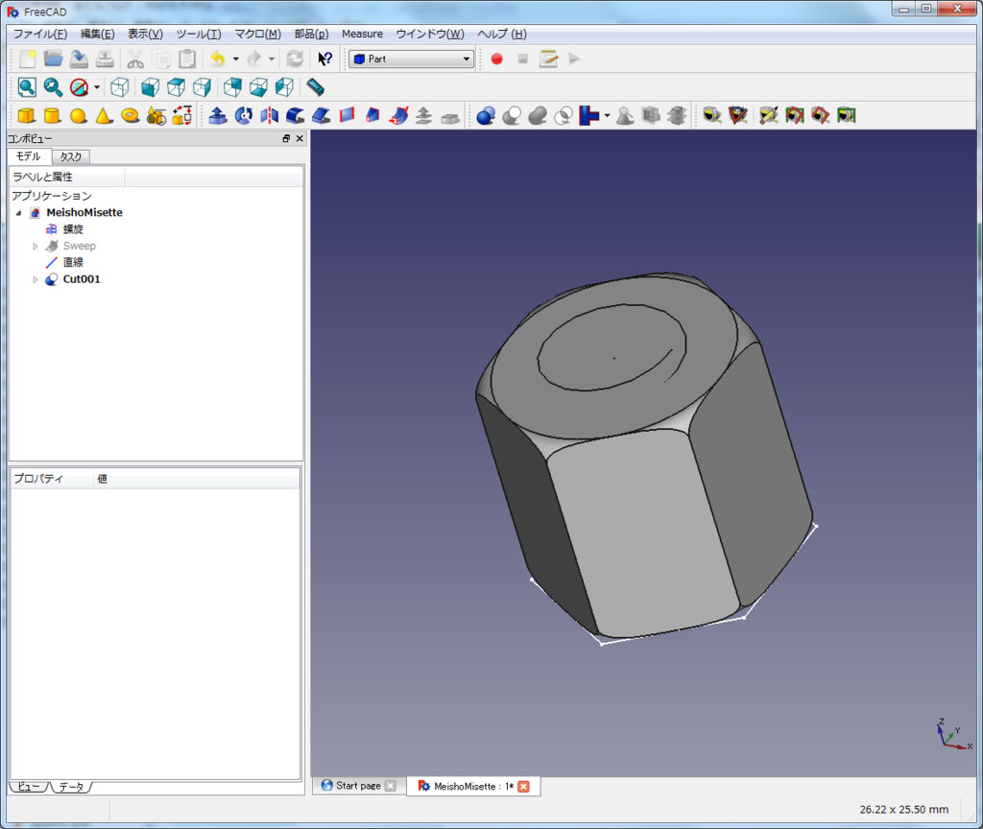Switch to the Start page tab
The height and width of the screenshot is (829, 983).
358,786
